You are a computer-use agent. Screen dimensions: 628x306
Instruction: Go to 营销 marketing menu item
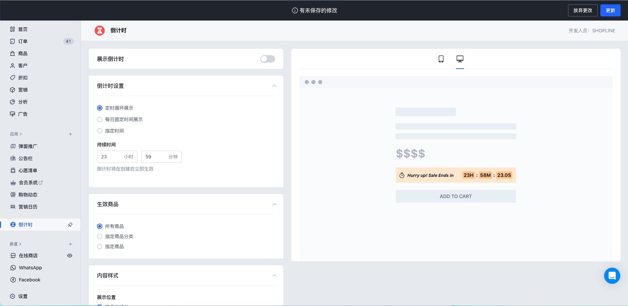[x=23, y=90]
